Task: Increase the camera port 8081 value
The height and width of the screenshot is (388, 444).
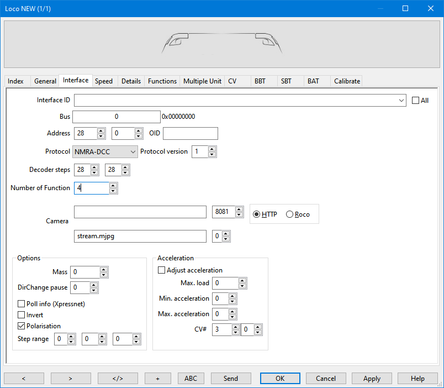Action: [239, 209]
